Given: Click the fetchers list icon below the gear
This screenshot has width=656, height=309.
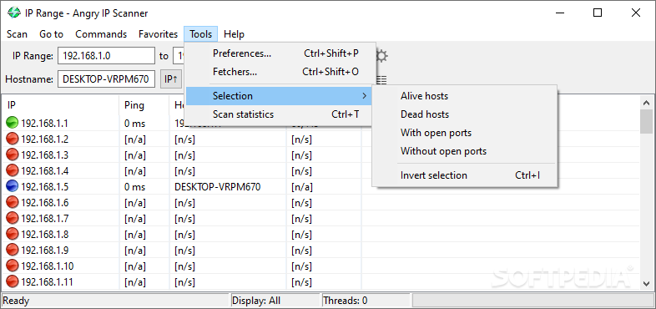Looking at the screenshot, I should click(381, 79).
